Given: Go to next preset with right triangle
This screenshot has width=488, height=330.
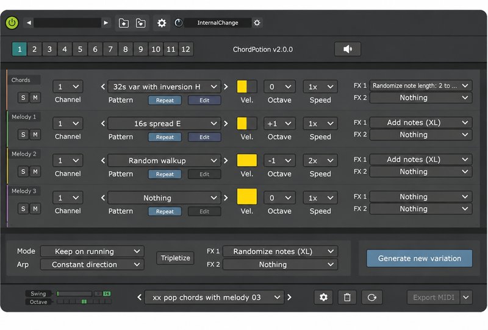Looking at the screenshot, I should (x=106, y=23).
